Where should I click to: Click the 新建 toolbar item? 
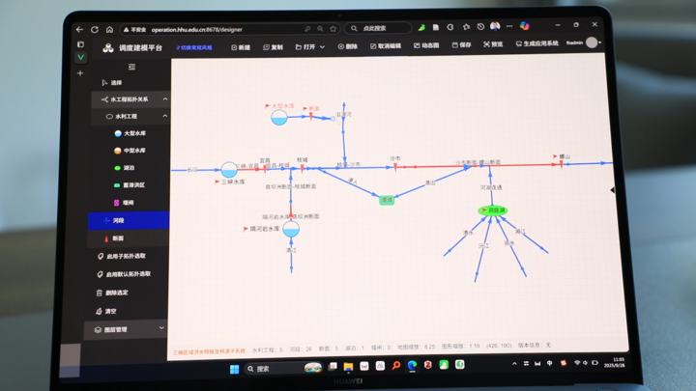coord(242,46)
